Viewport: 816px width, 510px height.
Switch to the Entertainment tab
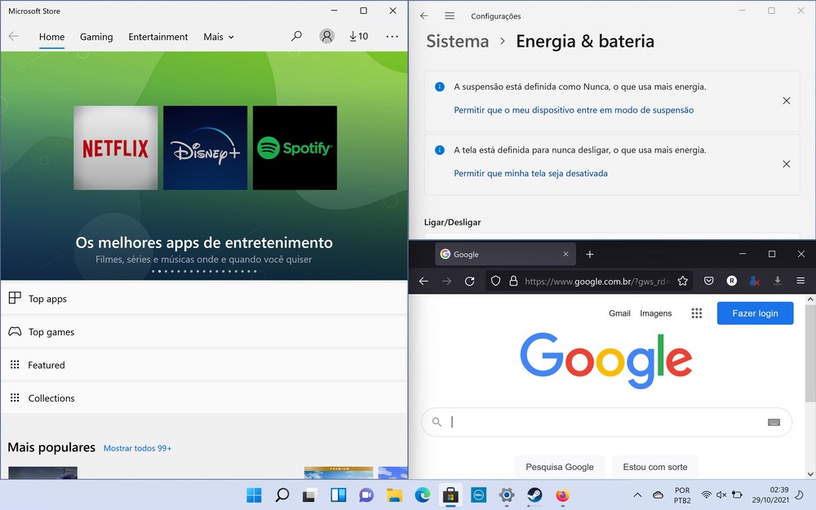pyautogui.click(x=158, y=37)
